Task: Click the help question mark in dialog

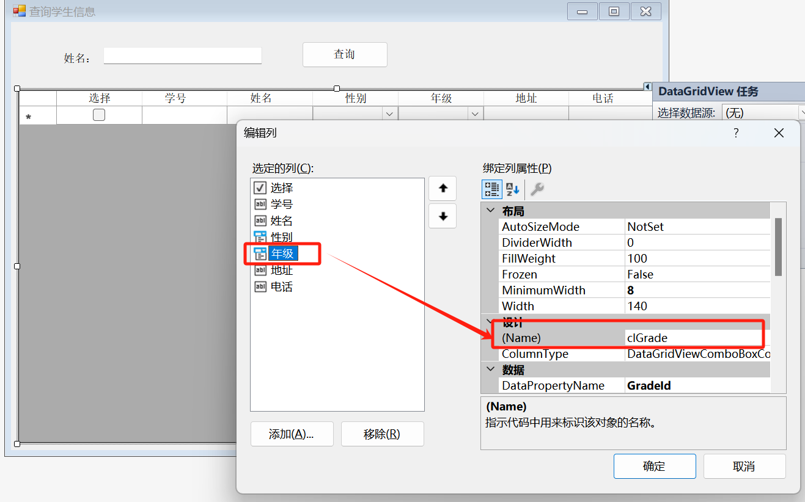Action: [736, 133]
